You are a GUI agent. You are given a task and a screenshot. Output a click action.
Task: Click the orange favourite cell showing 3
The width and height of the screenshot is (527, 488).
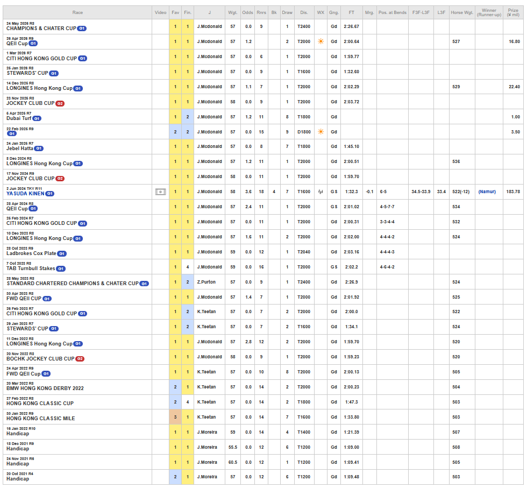click(175, 417)
